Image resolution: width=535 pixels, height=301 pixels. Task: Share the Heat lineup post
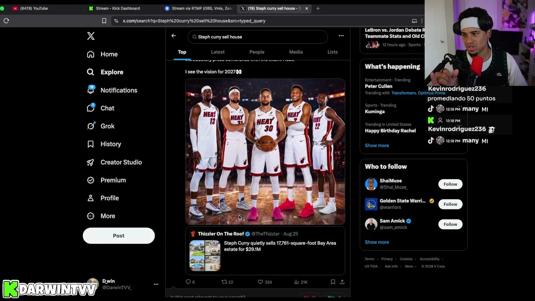342,282
